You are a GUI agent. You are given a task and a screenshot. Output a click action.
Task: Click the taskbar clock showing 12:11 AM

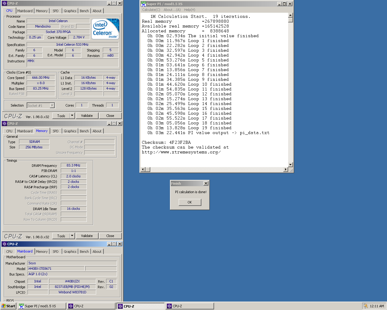click(x=377, y=306)
